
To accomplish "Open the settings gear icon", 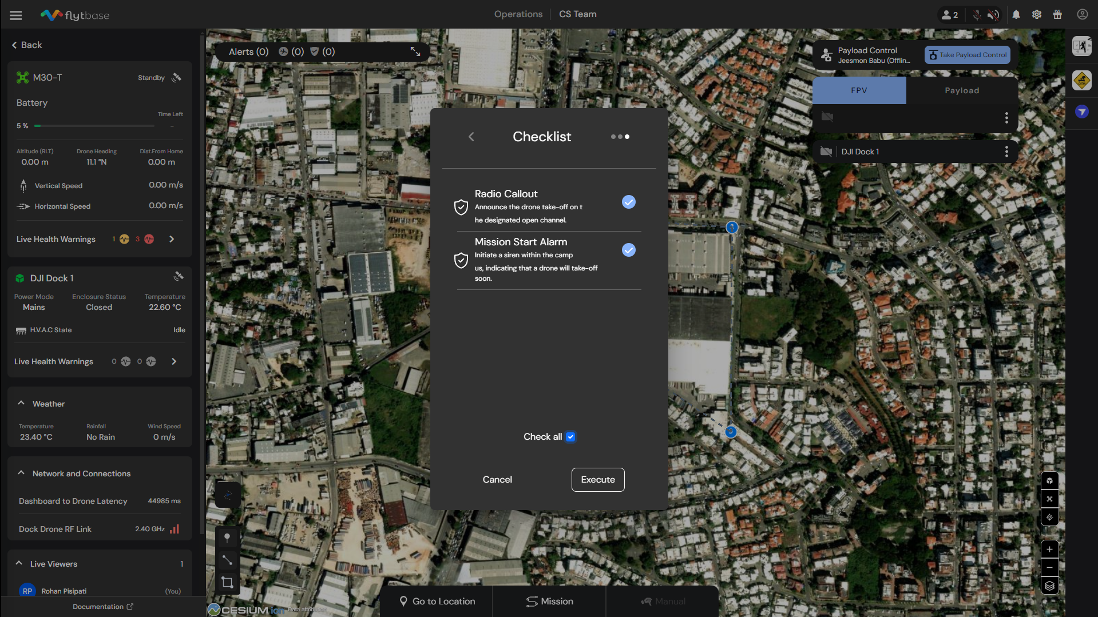I will tap(1037, 15).
